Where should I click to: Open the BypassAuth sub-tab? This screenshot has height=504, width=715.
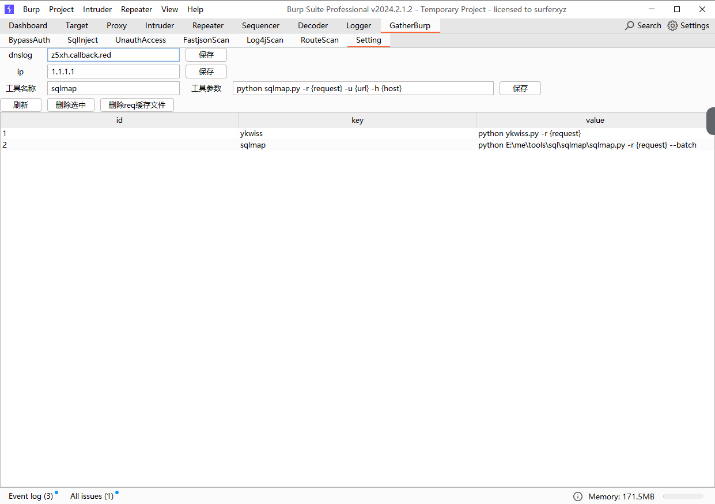(29, 40)
